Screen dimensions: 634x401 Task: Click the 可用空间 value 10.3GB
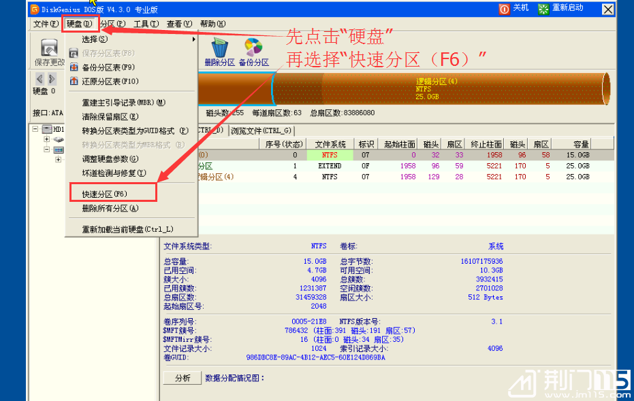pyautogui.click(x=491, y=271)
